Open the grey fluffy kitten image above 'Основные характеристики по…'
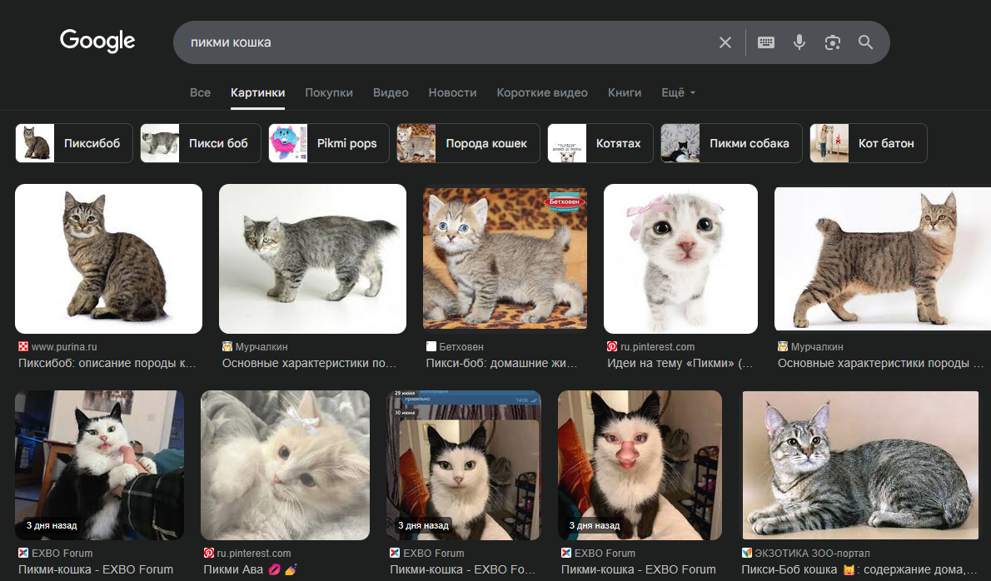991x581 pixels. click(312, 259)
